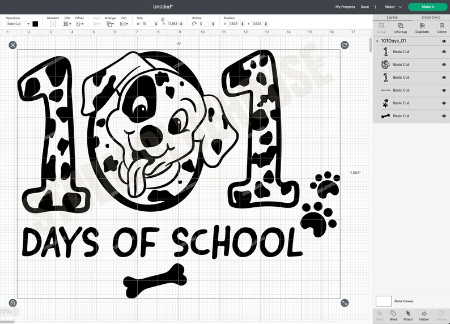Click the Y position stepper arrows
Image resolution: width=450 pixels, height=324 pixels.
coord(266,24)
